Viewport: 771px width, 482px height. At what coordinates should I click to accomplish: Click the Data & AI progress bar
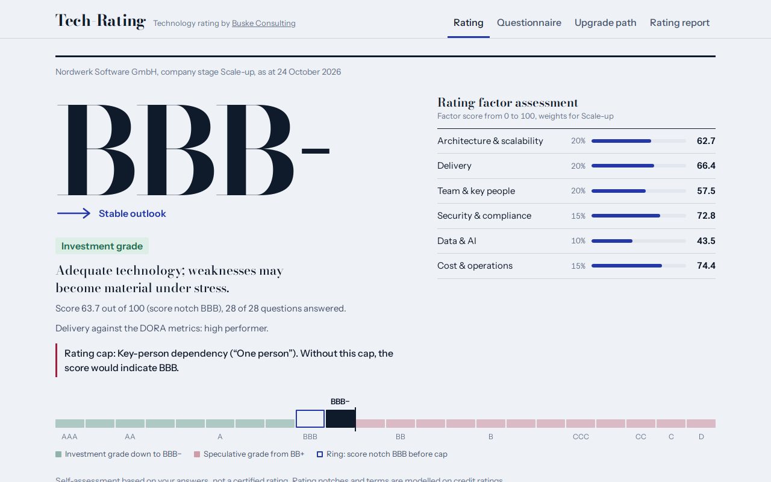point(638,241)
